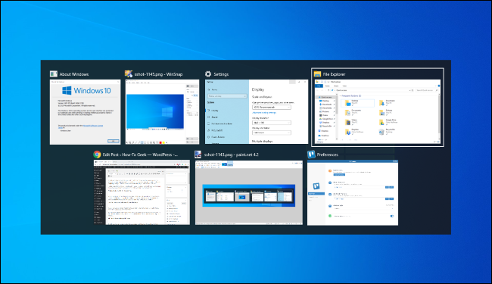Click the Trello Preferences title icon
This screenshot has width=492, height=284.
point(311,154)
